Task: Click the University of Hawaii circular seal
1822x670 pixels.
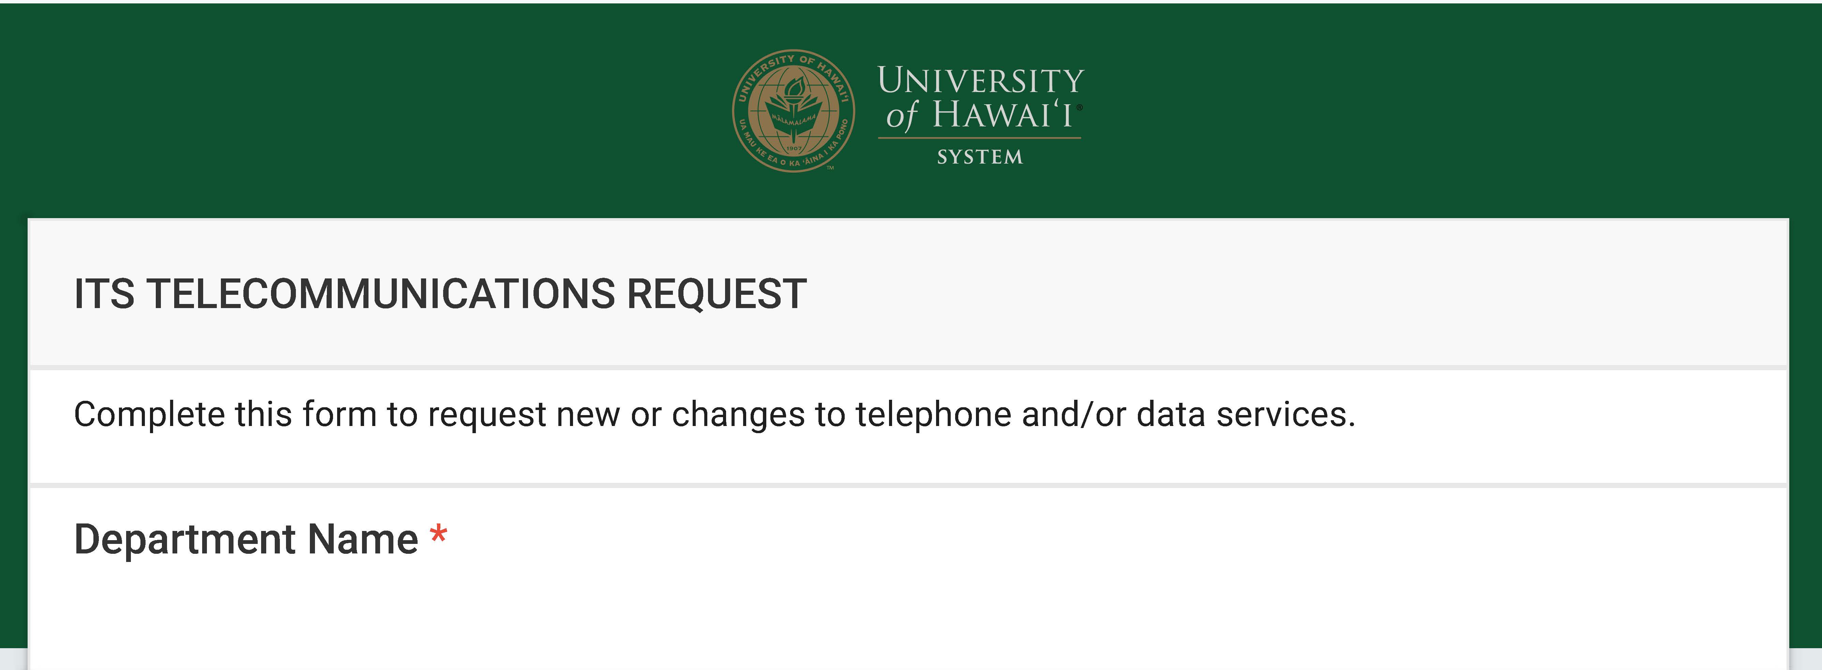Action: pyautogui.click(x=793, y=111)
